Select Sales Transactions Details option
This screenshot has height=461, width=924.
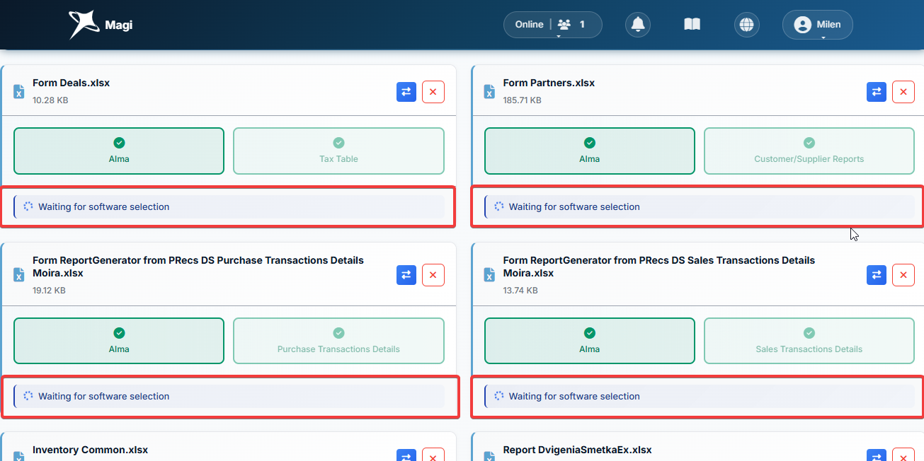pos(809,341)
